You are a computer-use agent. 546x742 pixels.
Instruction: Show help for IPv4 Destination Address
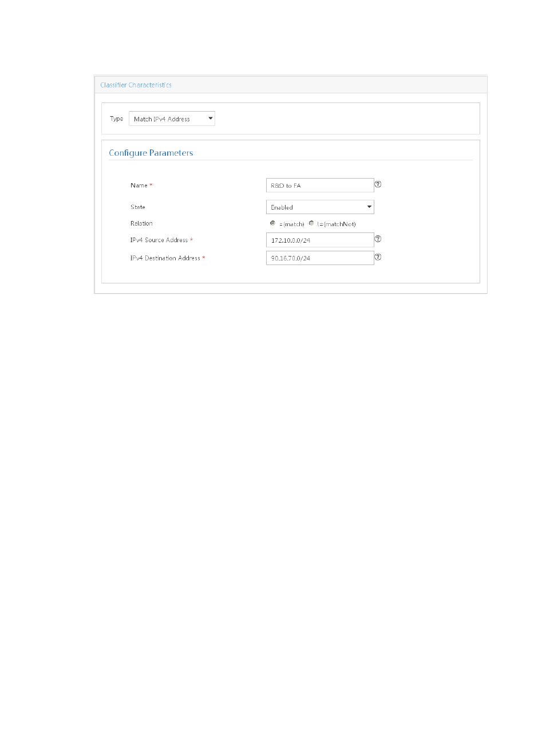tap(378, 257)
